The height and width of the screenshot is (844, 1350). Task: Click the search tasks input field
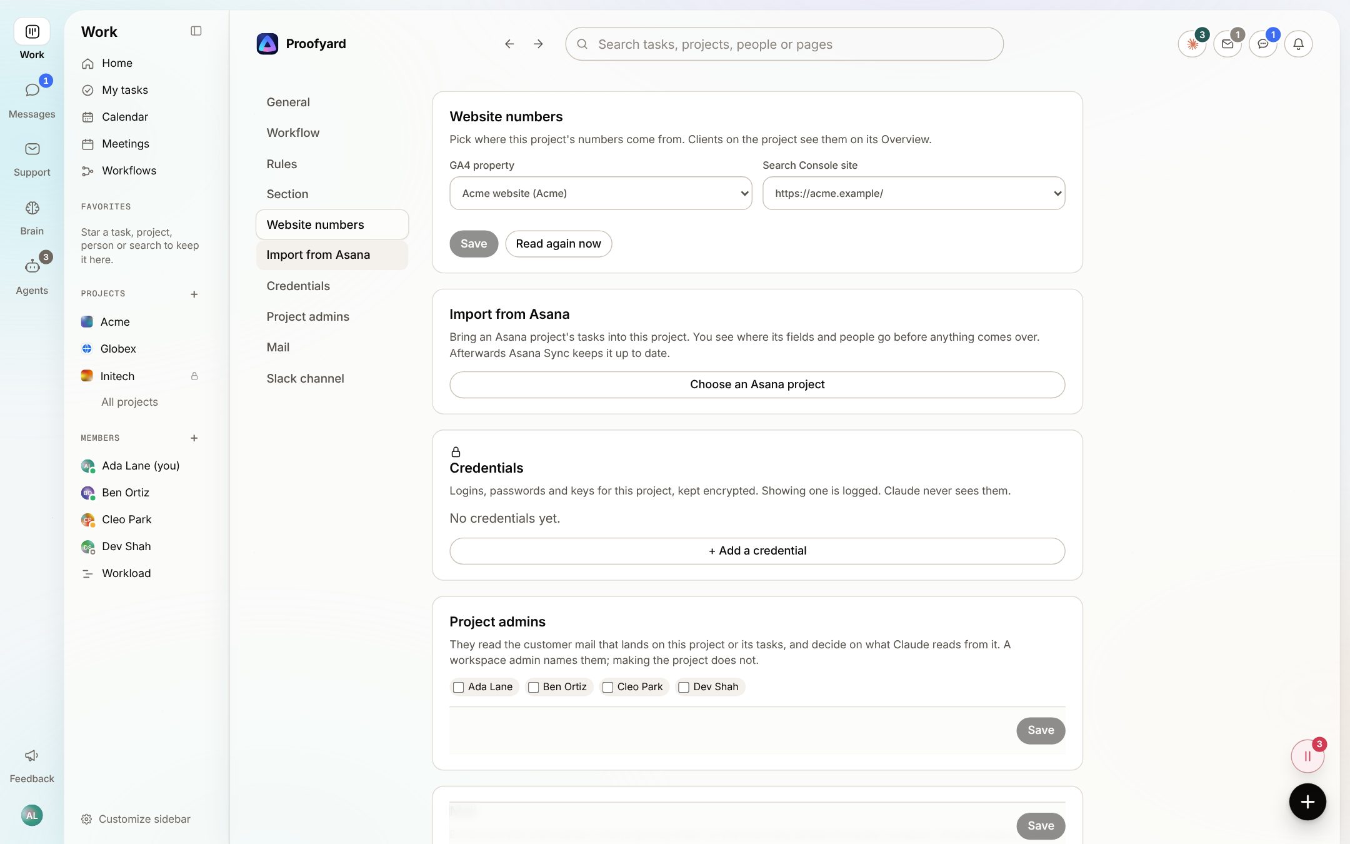(784, 44)
